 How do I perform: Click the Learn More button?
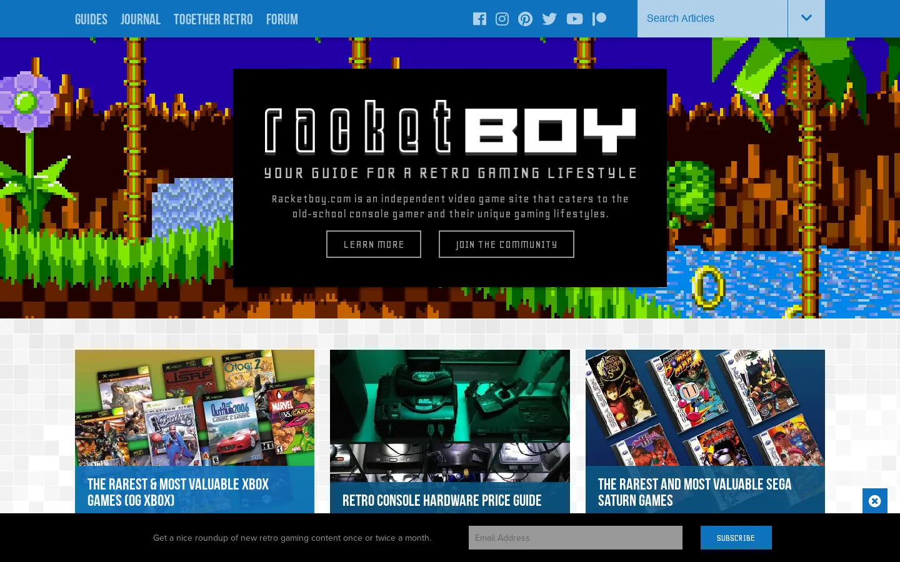point(374,244)
